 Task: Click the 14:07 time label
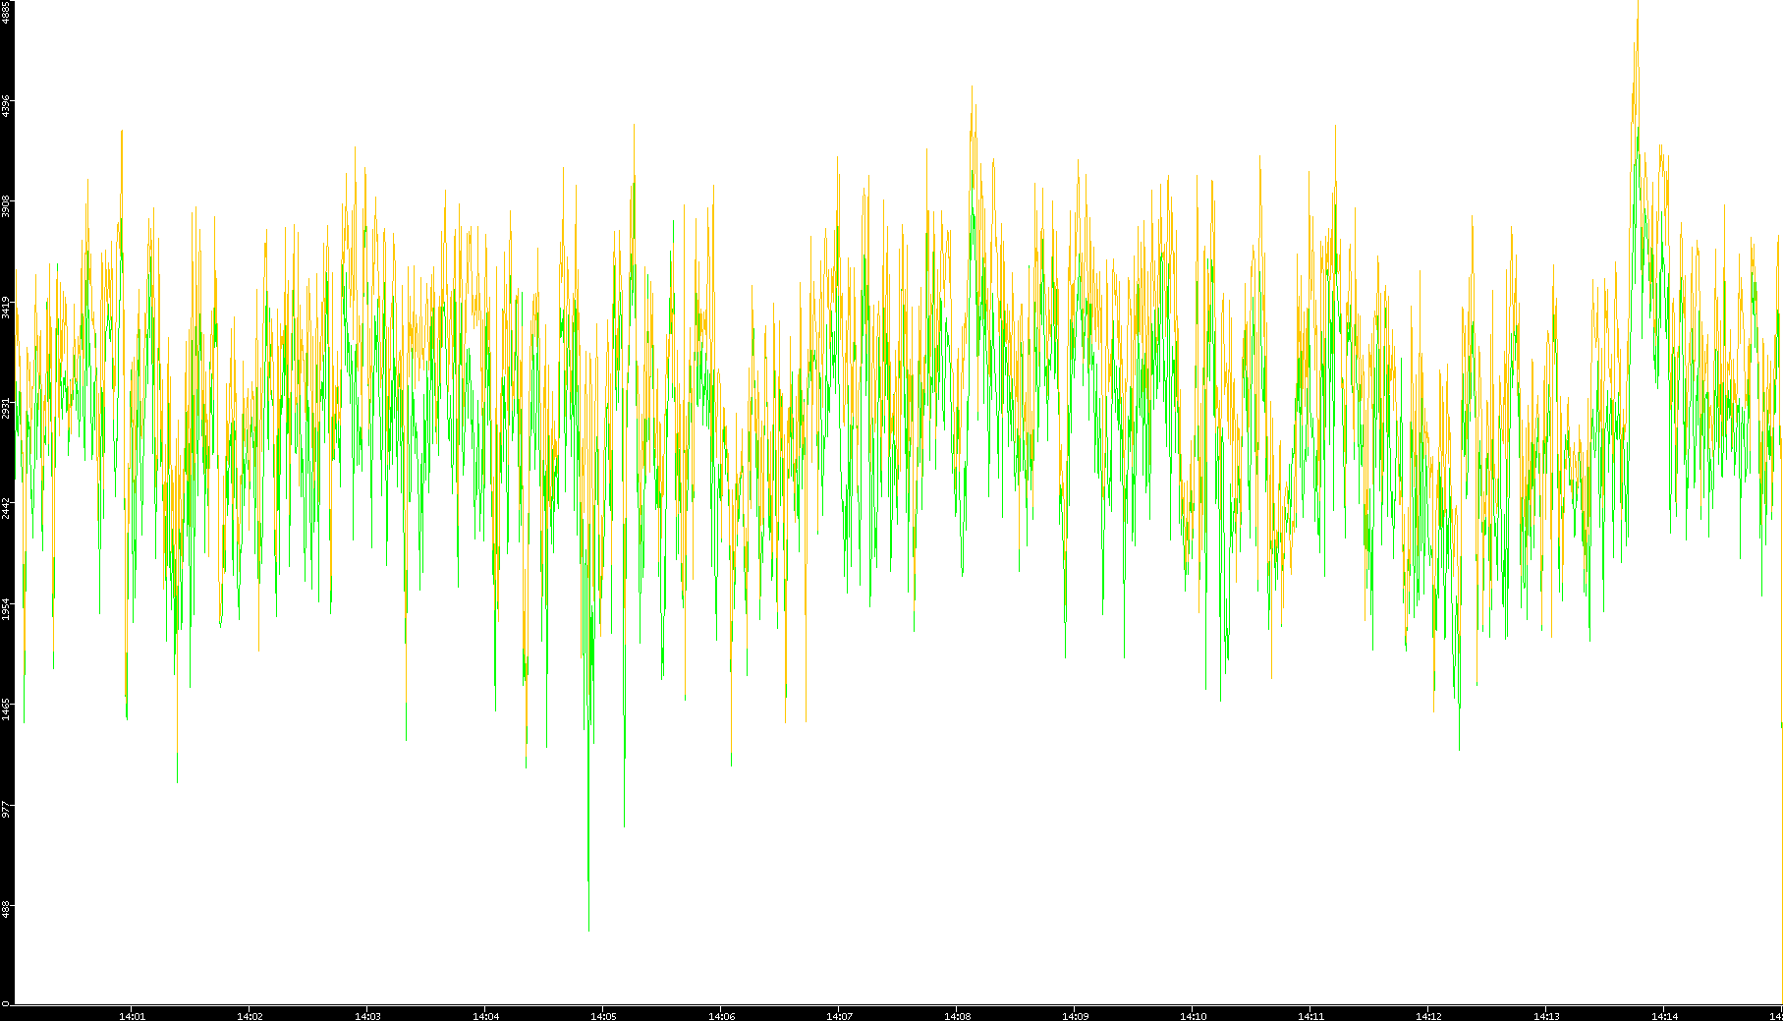(839, 1016)
